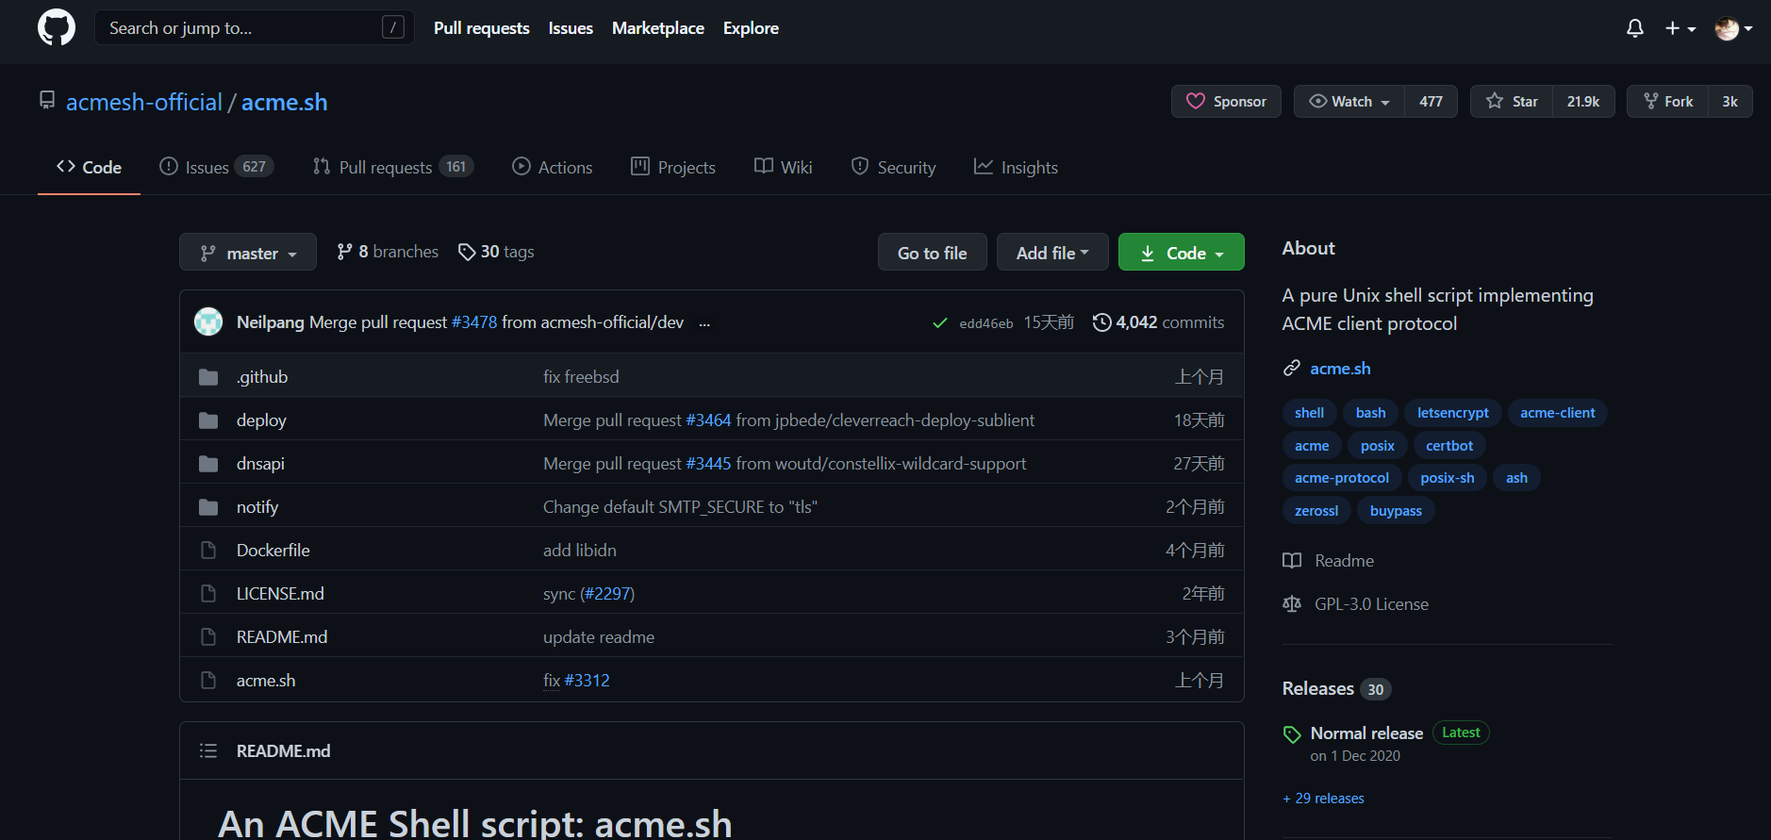Open the dnsapi folder
The width and height of the screenshot is (1771, 840).
260,464
